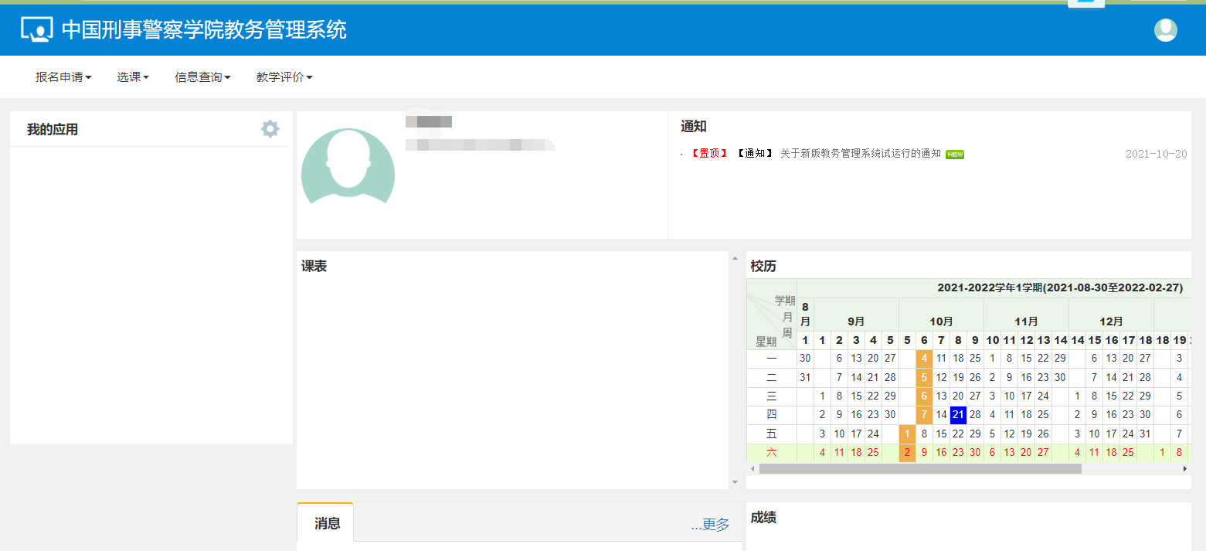The height and width of the screenshot is (551, 1206).
Task: Click orange highlighted October 1 holiday cell
Action: pyautogui.click(x=907, y=434)
